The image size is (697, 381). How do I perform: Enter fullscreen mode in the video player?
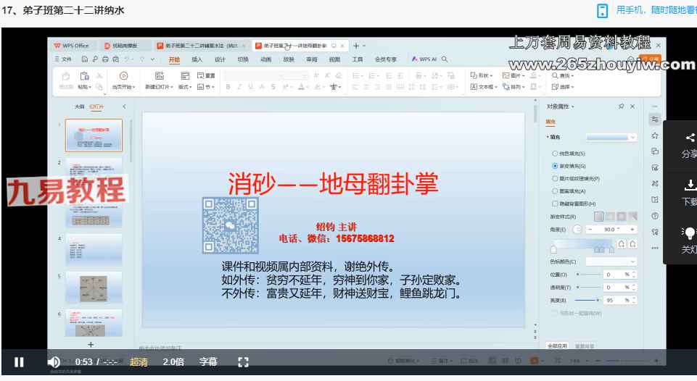243,362
